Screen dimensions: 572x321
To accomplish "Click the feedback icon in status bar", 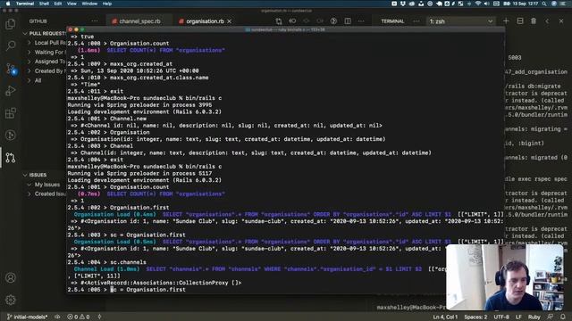I will click(550, 317).
